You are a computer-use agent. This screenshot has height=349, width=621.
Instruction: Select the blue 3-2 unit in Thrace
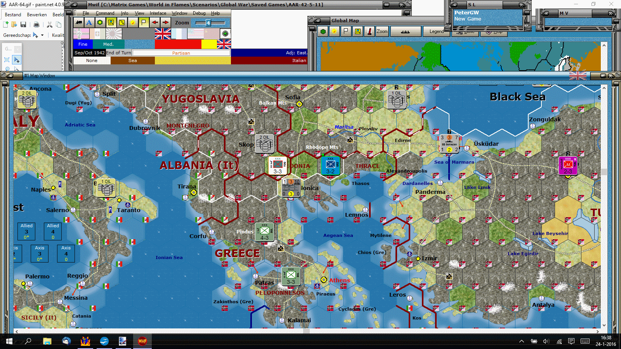click(x=330, y=166)
